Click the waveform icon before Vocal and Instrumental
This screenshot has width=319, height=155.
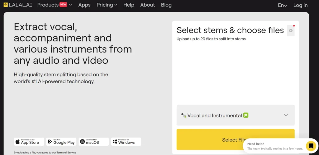(x=183, y=115)
